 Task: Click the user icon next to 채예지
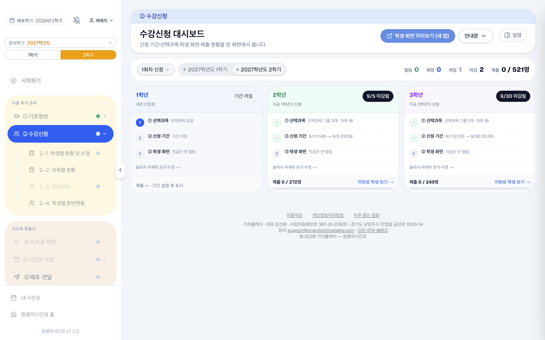tap(92, 20)
